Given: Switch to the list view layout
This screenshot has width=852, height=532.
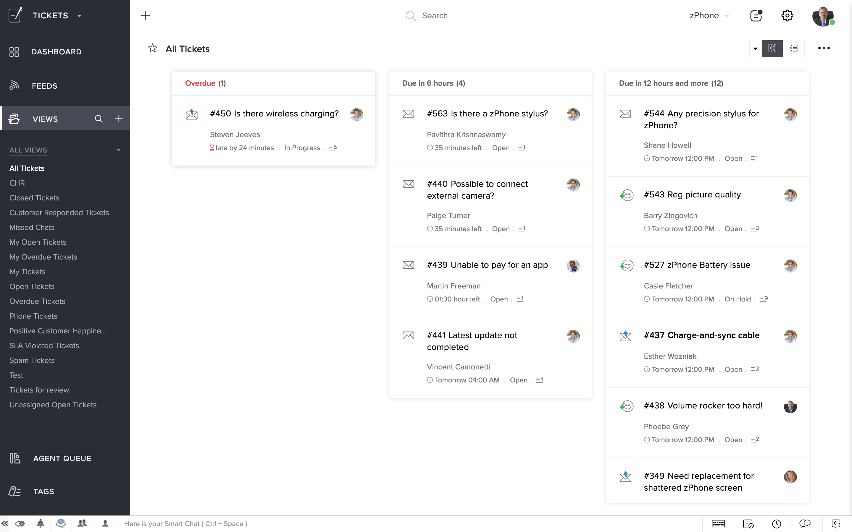Looking at the screenshot, I should [x=793, y=48].
